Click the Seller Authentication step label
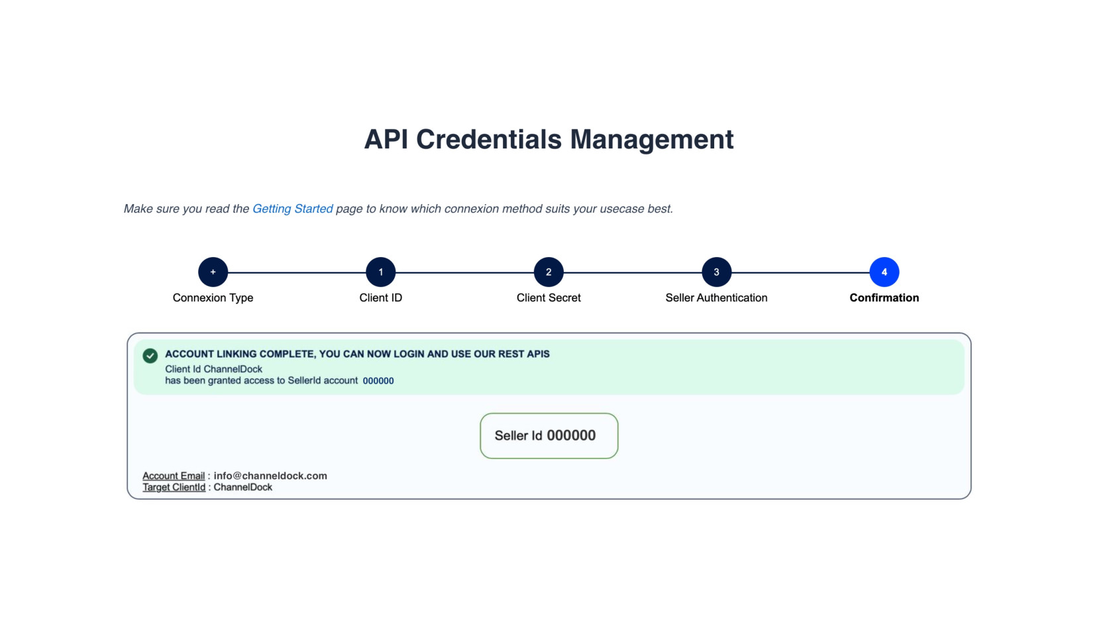The image size is (1113, 626). 716,298
